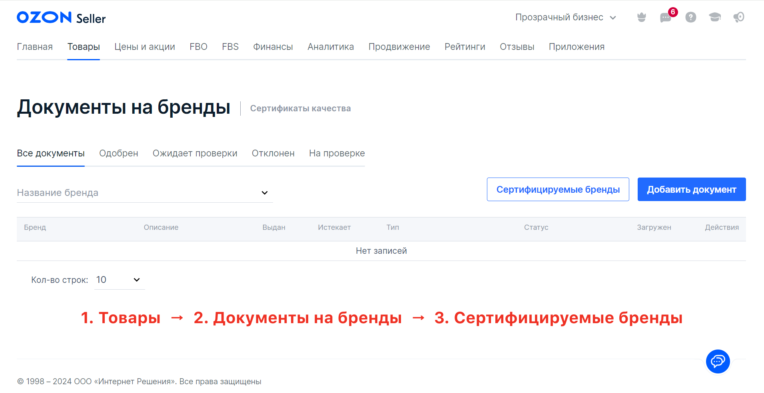Expand the Прозрачный бизнес account menu
The height and width of the screenshot is (393, 764).
(x=566, y=17)
